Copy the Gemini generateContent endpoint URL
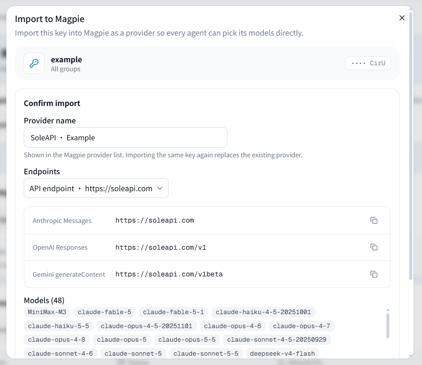 tap(374, 274)
